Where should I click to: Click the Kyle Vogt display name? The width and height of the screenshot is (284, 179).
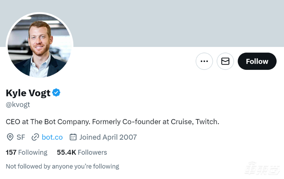pos(28,93)
